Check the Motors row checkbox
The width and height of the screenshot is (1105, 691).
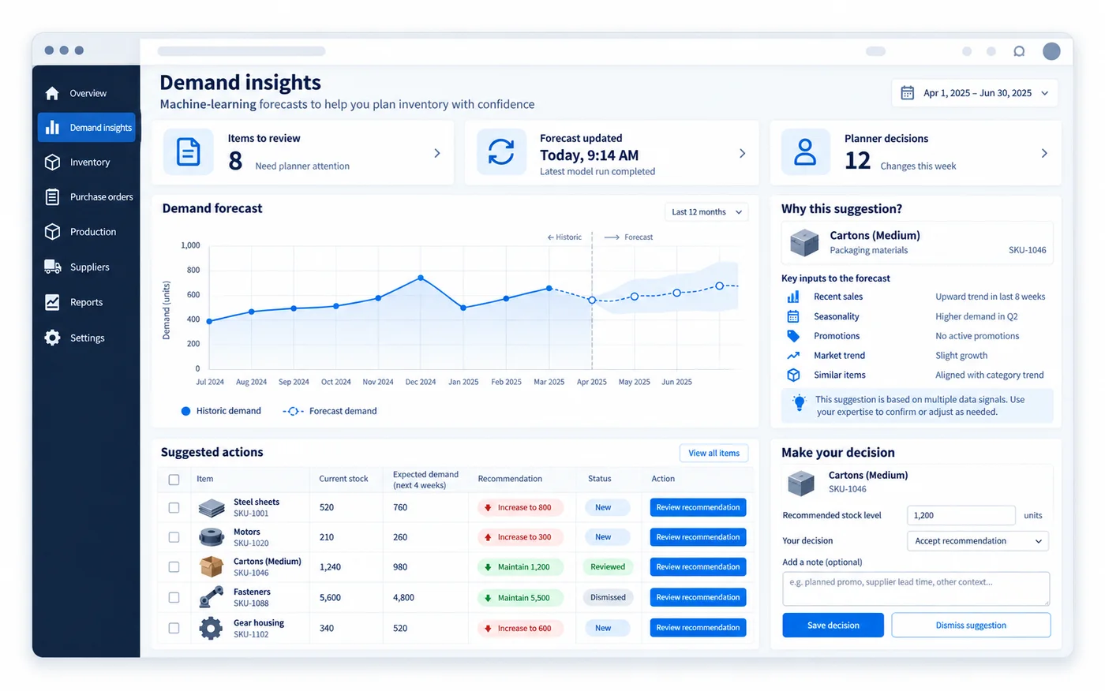click(x=174, y=537)
